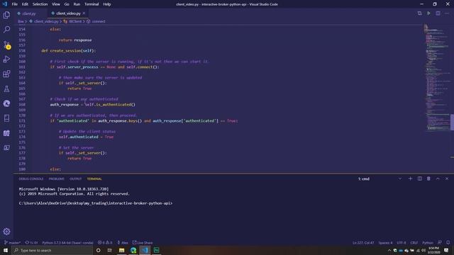Split the terminal panel
The image size is (454, 255).
point(419,178)
